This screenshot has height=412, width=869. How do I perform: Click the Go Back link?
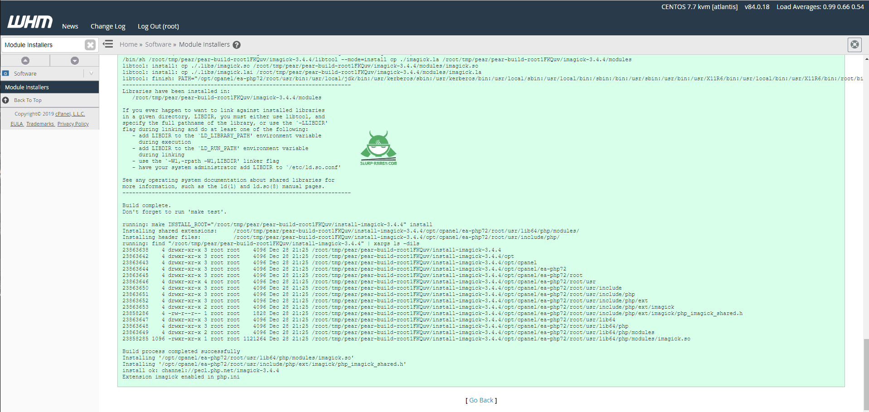click(481, 400)
